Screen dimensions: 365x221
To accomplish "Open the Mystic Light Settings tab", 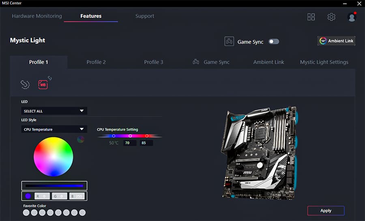I will pyautogui.click(x=324, y=62).
